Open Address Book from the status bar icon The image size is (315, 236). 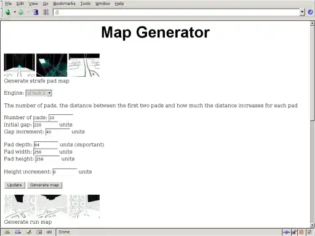click(39, 232)
